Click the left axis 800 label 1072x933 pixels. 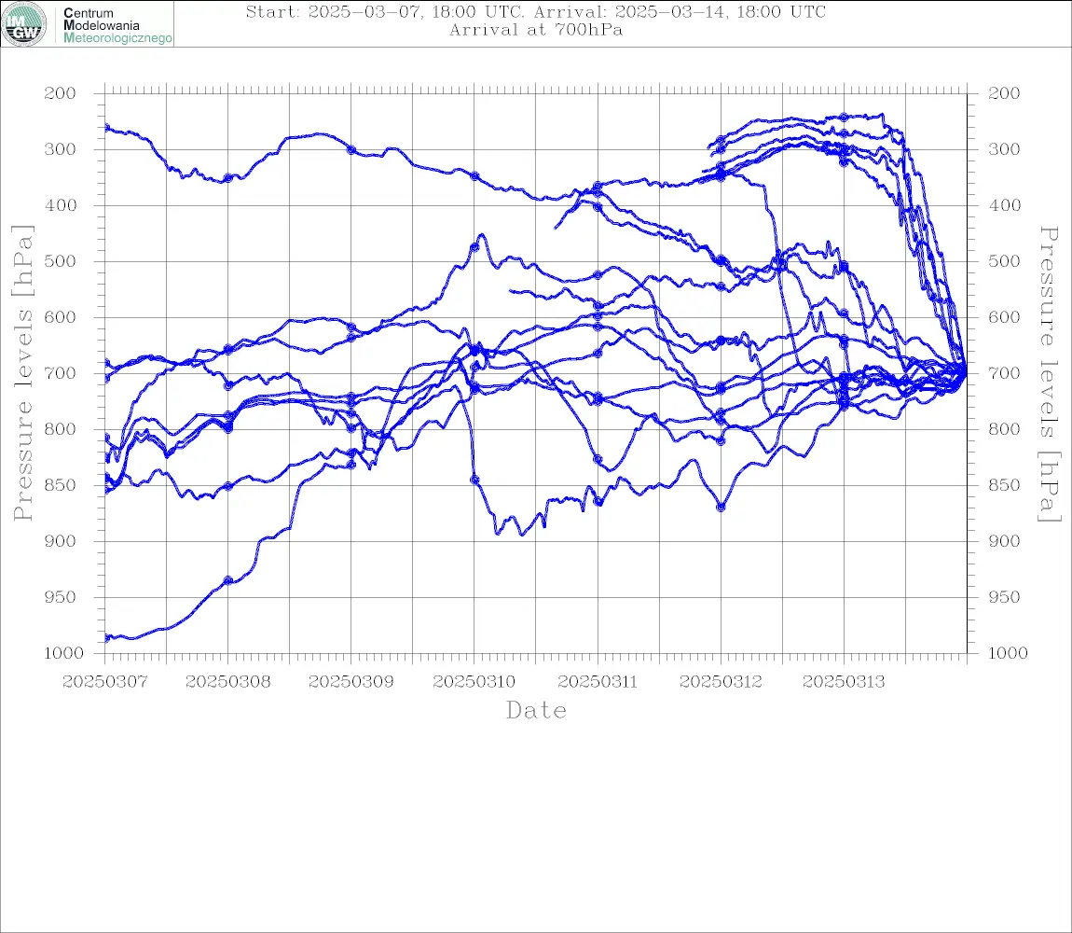point(60,429)
